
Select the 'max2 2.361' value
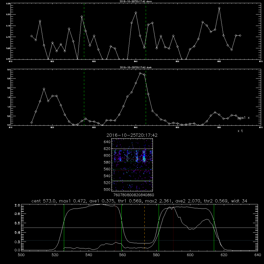tap(159, 201)
